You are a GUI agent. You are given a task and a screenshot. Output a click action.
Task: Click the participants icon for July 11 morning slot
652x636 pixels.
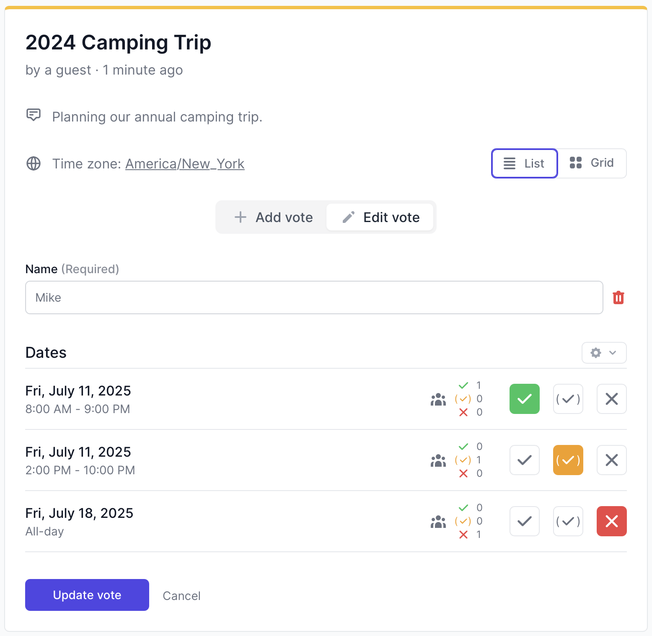tap(437, 399)
